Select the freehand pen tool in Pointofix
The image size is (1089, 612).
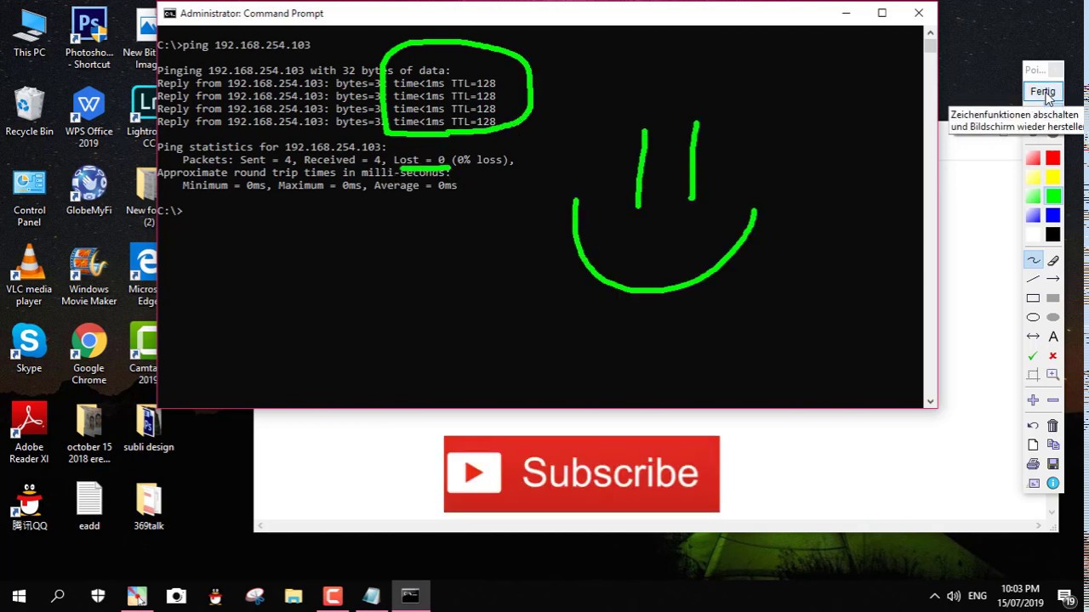point(1033,261)
